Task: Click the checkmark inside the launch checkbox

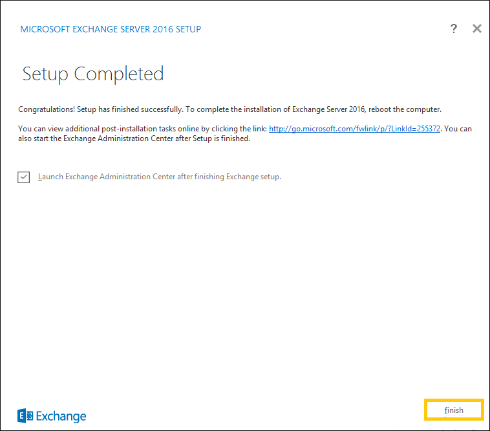Action: click(23, 177)
